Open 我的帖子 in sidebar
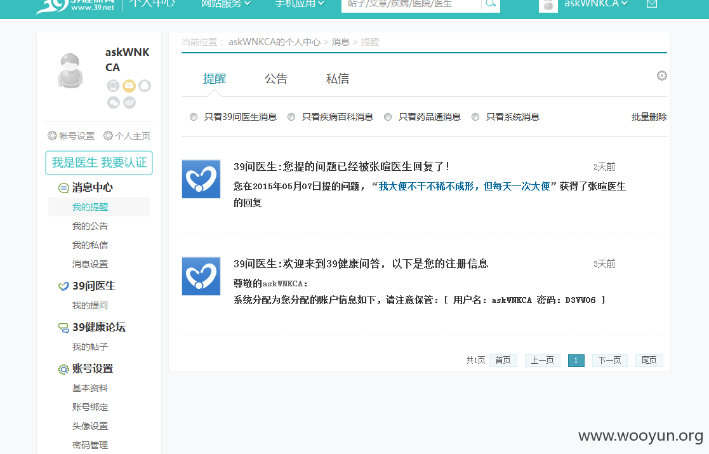This screenshot has width=709, height=454. [90, 347]
